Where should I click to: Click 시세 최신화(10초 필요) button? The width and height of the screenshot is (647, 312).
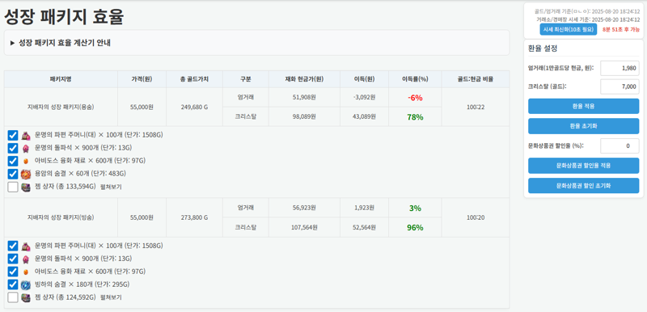tap(569, 29)
